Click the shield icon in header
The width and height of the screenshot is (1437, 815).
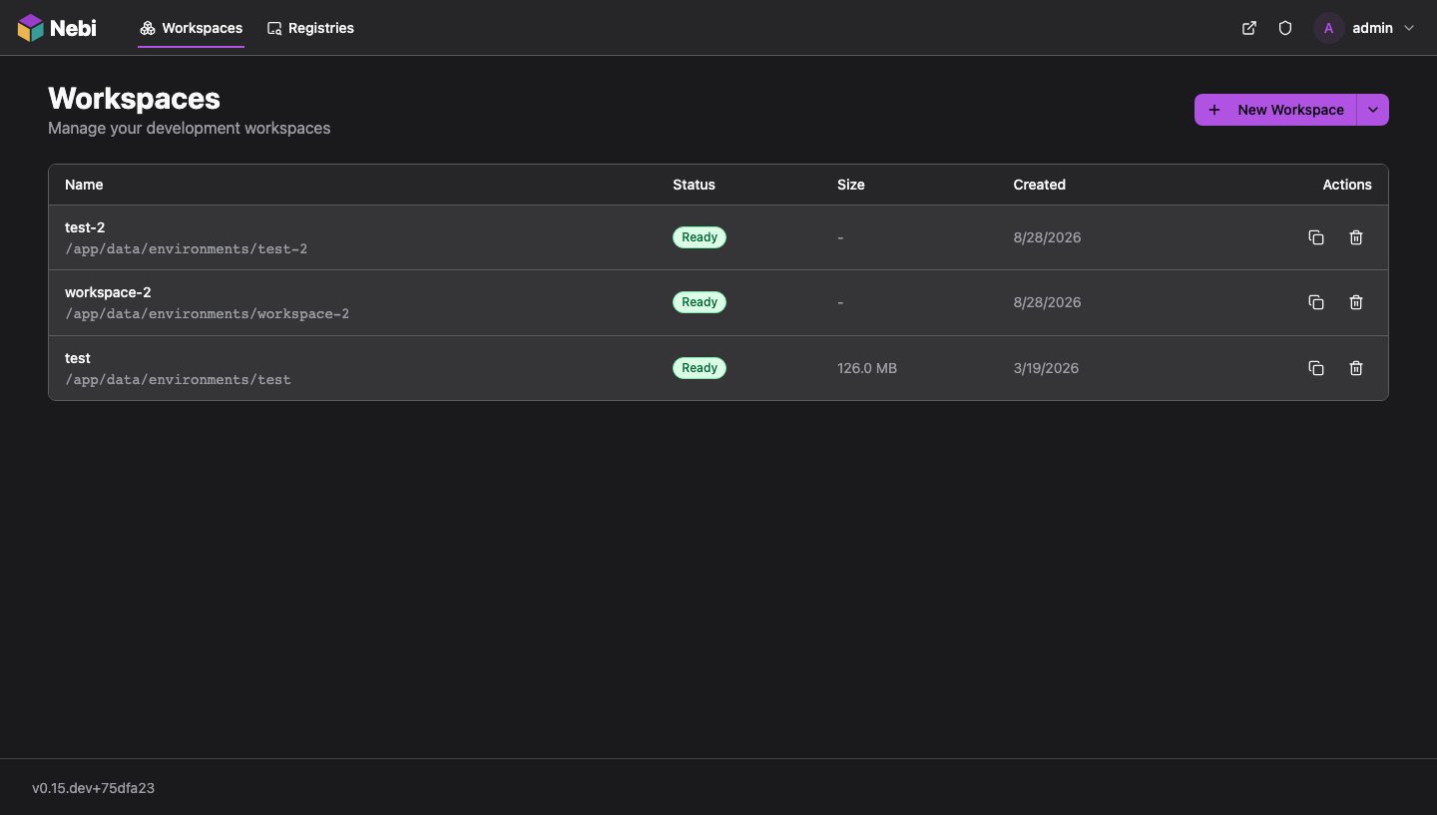point(1285,28)
